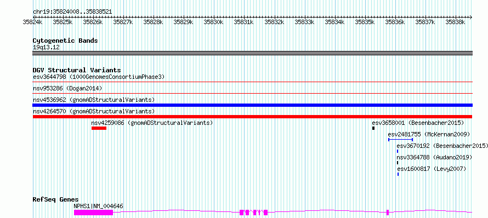Image resolution: width=488 pixels, height=218 pixels.
Task: Click the long red nsv4264570 variant bar
Action: pyautogui.click(x=252, y=117)
